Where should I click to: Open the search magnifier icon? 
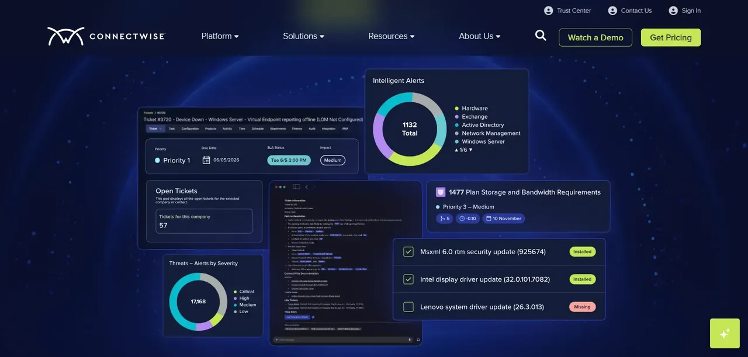(x=541, y=36)
